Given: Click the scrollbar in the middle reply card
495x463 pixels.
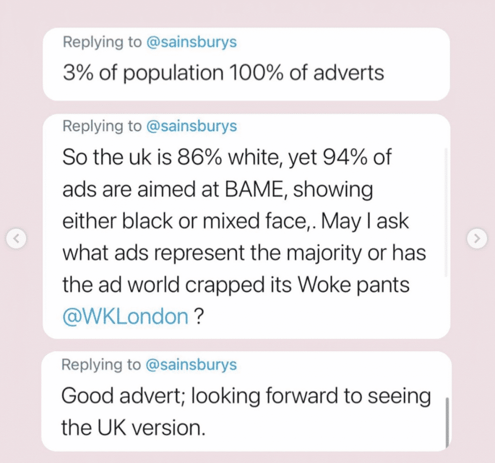Looking at the screenshot, I should (x=446, y=212).
